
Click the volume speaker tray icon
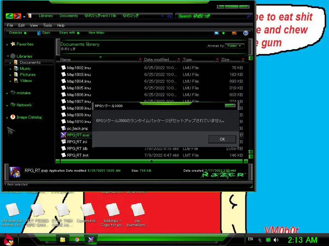276,240
